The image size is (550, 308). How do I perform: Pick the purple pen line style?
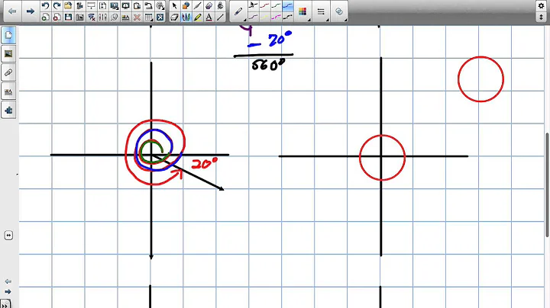253,17
